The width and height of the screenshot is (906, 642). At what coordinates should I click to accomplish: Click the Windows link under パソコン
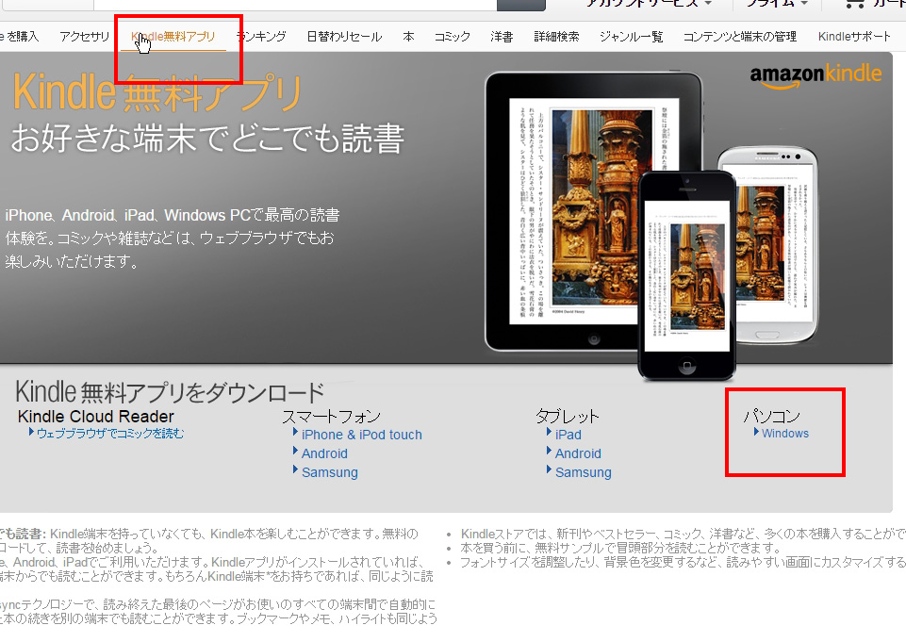[785, 434]
